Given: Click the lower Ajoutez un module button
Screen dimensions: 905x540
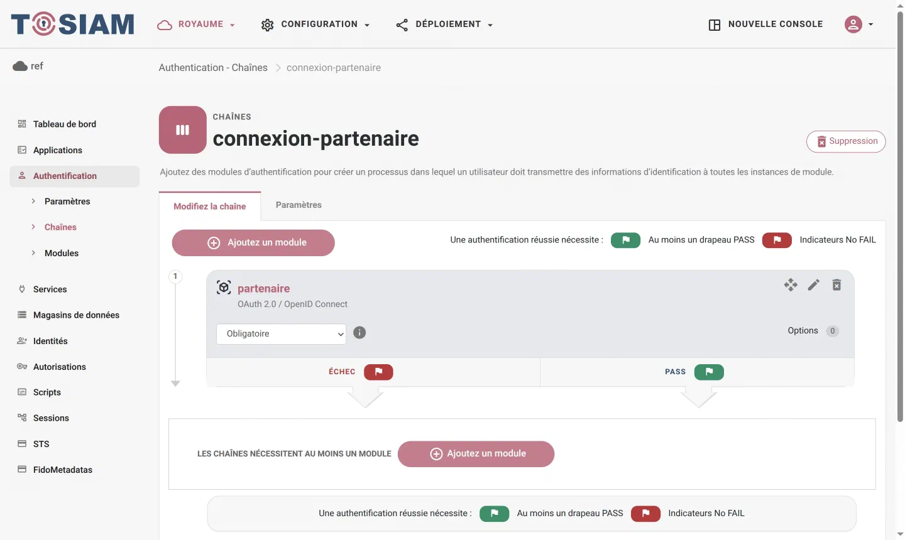Looking at the screenshot, I should pyautogui.click(x=476, y=454).
